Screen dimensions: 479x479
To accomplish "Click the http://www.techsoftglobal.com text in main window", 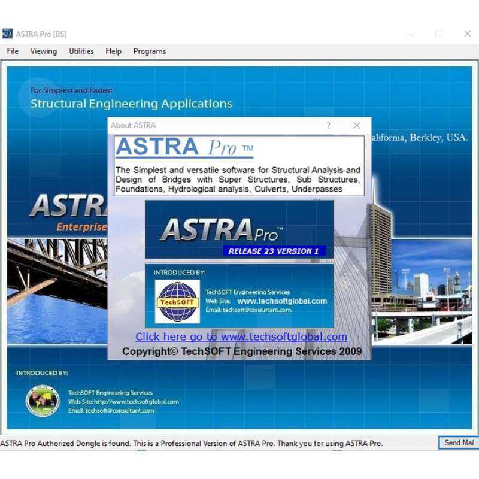I will click(137, 402).
